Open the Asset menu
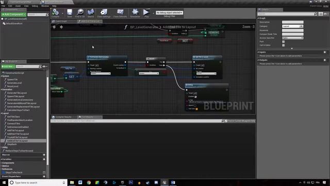330x186 pixels. [x=18, y=6]
